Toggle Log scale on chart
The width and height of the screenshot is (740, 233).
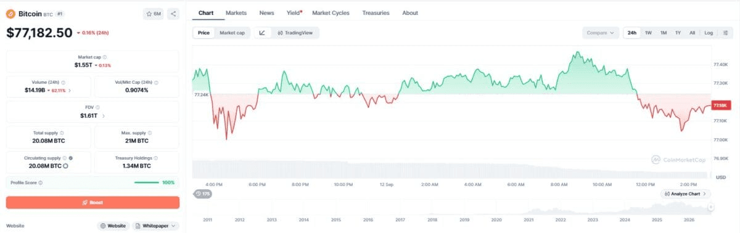tap(709, 33)
